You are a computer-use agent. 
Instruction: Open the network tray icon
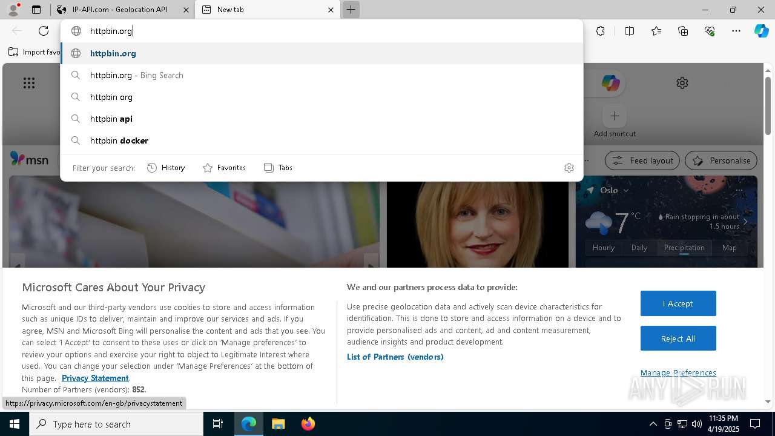[682, 424]
